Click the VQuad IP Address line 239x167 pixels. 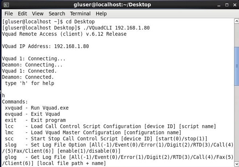point(45,46)
